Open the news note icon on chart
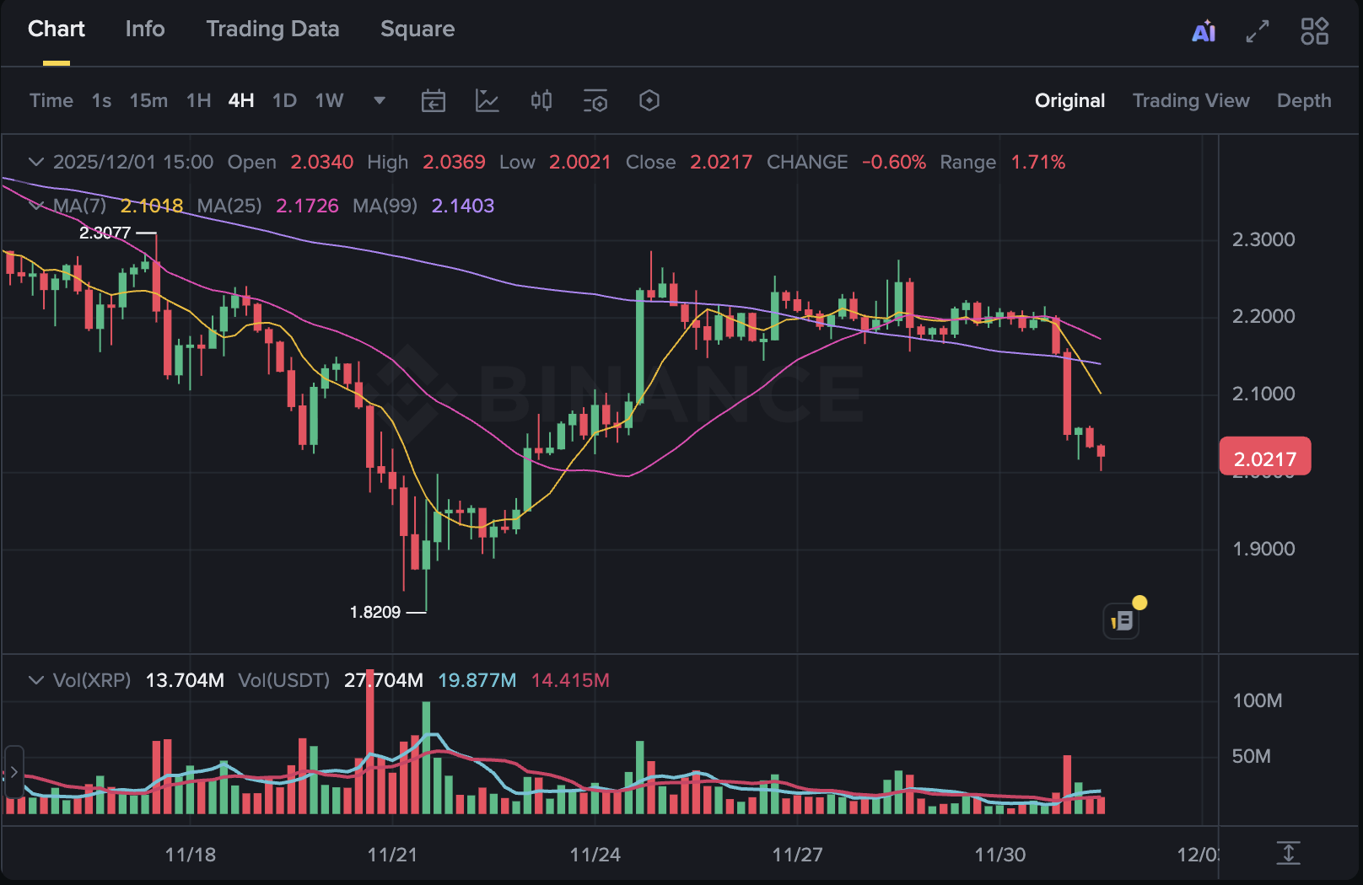Screen dimensions: 1363x885 click(1122, 622)
